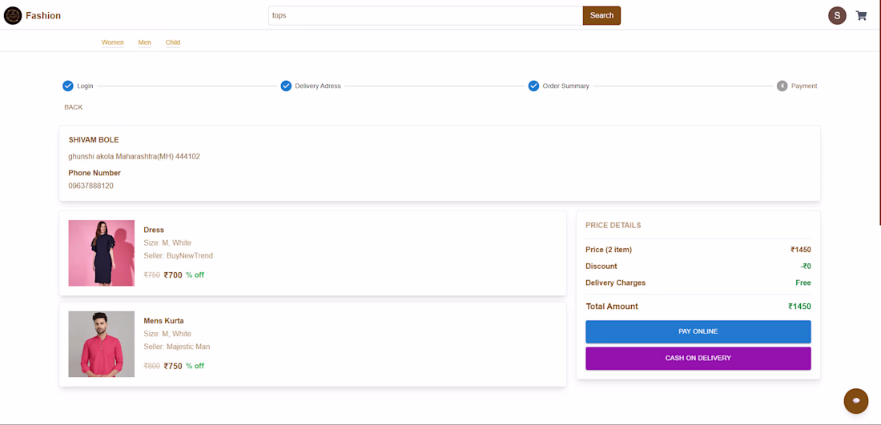Click the Dress product title

pos(154,230)
